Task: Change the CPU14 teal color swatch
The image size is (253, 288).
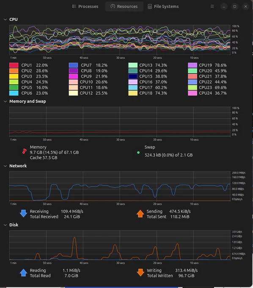Action: [x=133, y=71]
